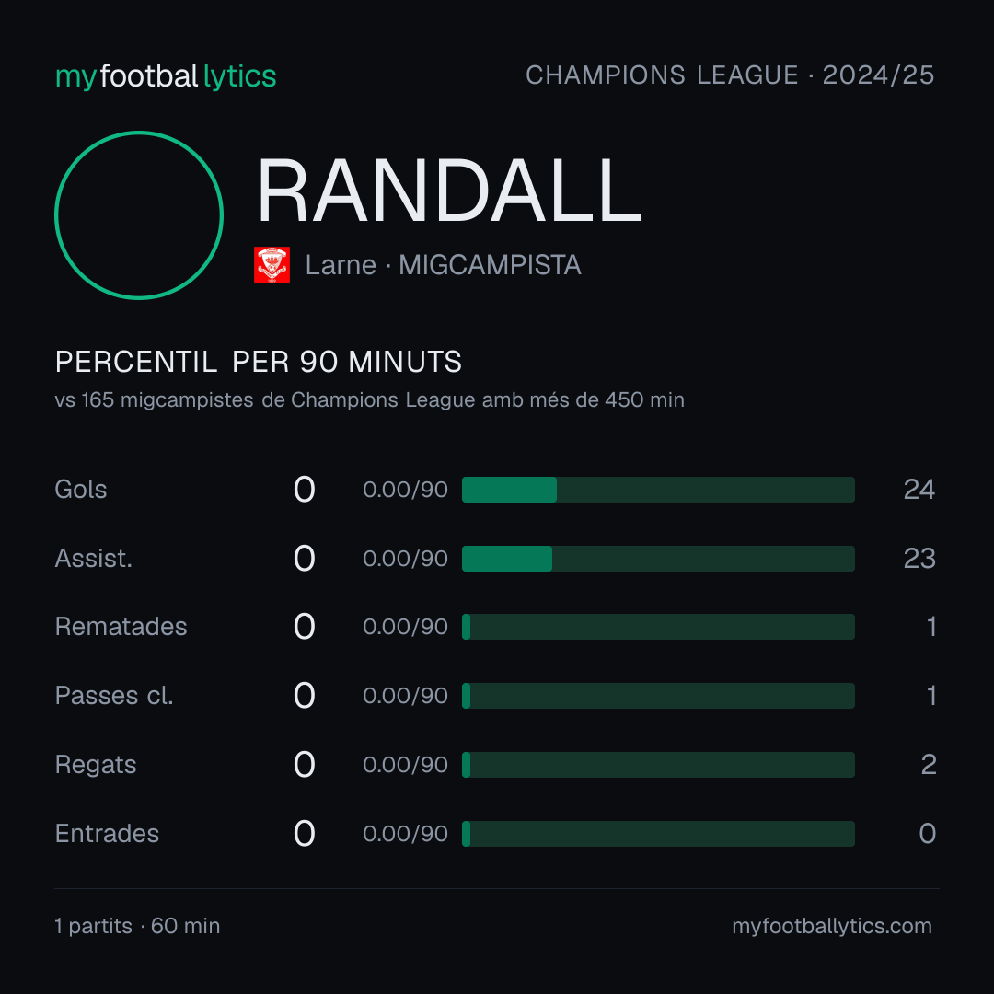Click the 1 partits · 60 min footer
The image size is (994, 994).
(x=137, y=926)
